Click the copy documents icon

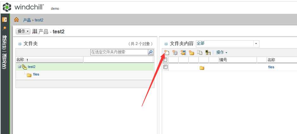click(200, 53)
